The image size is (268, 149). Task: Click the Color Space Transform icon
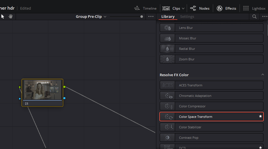pyautogui.click(x=167, y=117)
